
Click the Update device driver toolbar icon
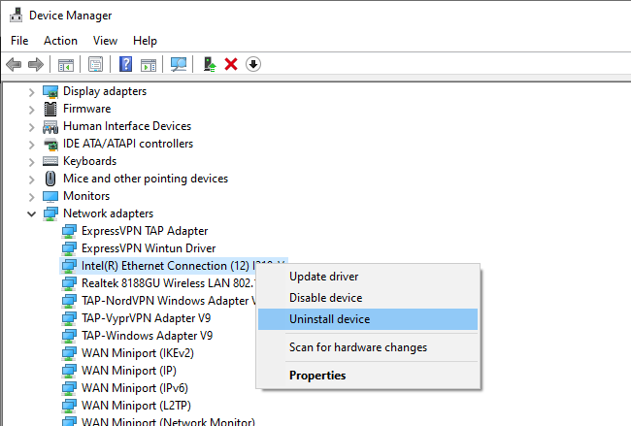click(209, 64)
